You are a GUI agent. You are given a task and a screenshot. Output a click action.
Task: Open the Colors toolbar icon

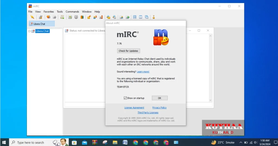point(82,17)
